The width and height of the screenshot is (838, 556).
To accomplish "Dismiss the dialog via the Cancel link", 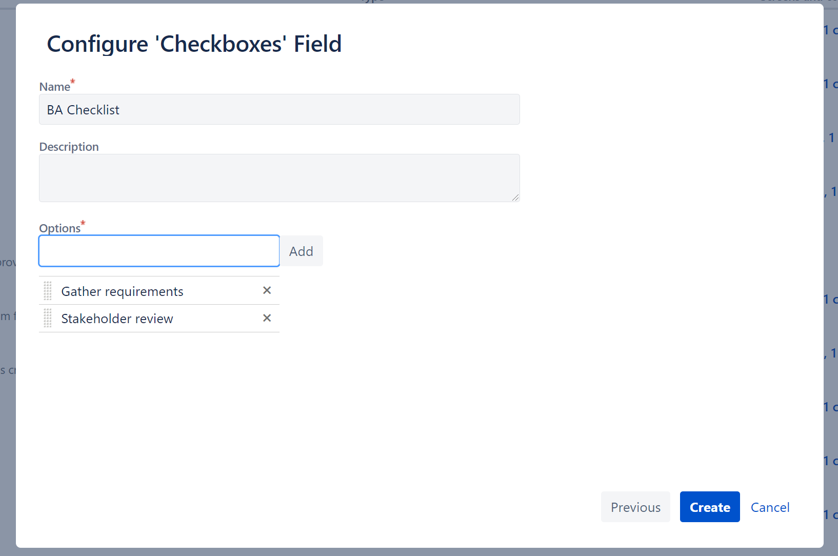I will pyautogui.click(x=770, y=507).
